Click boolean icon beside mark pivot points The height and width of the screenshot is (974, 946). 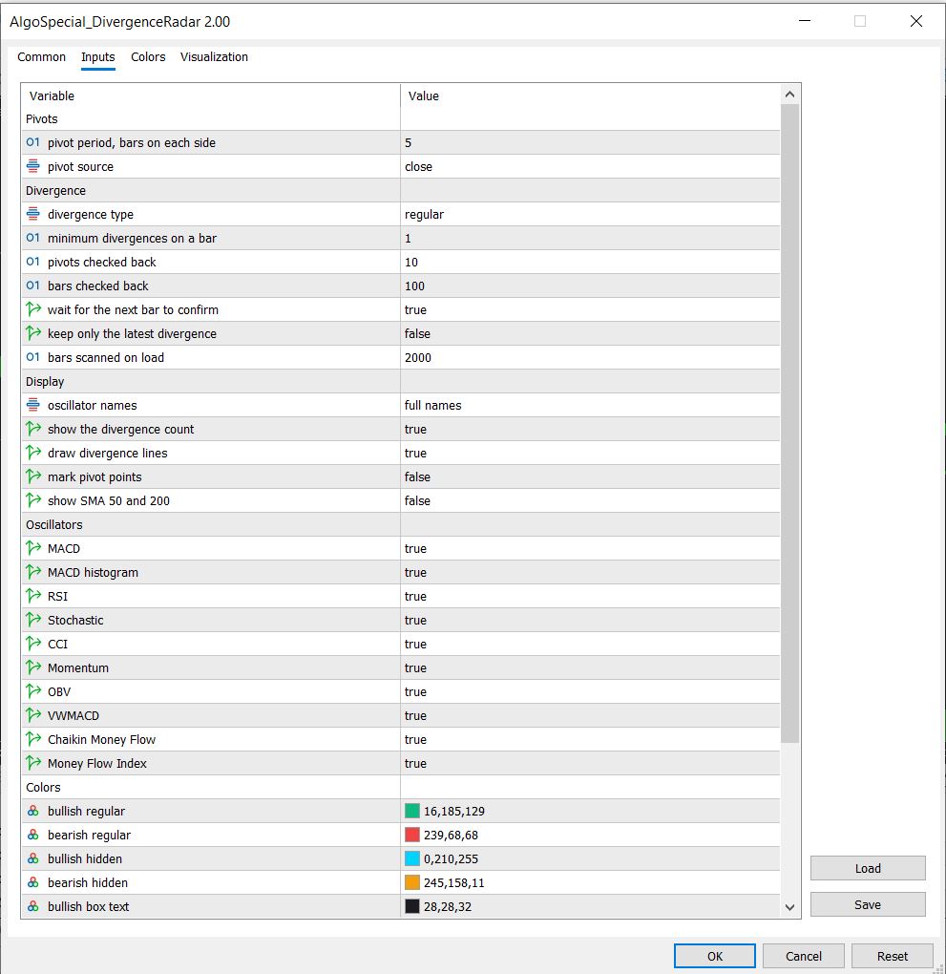coord(32,476)
